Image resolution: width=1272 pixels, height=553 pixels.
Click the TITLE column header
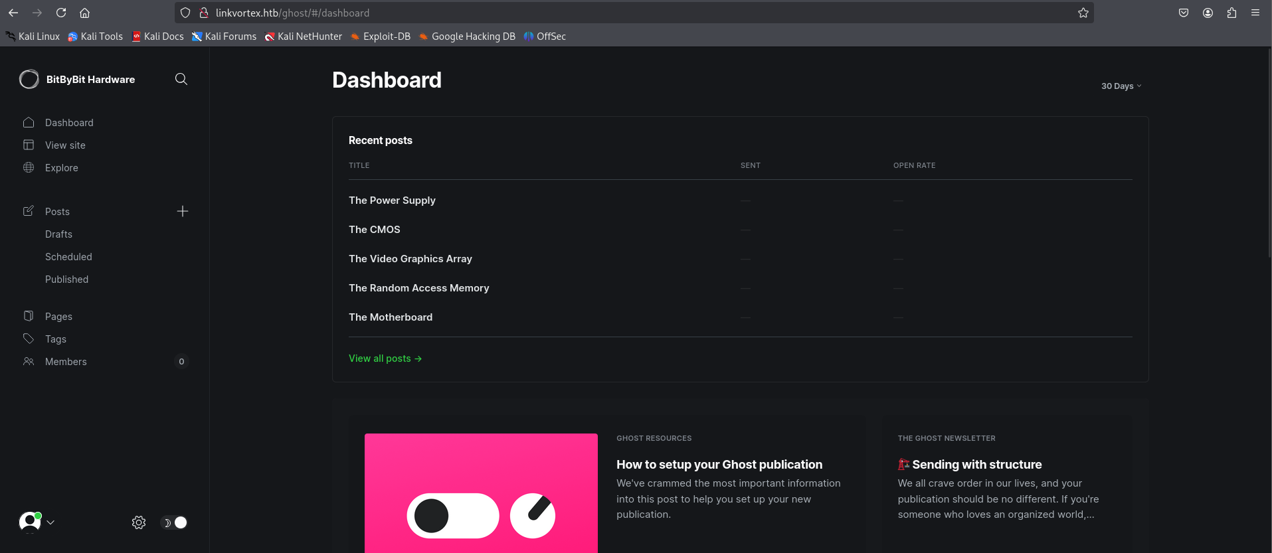pos(359,165)
